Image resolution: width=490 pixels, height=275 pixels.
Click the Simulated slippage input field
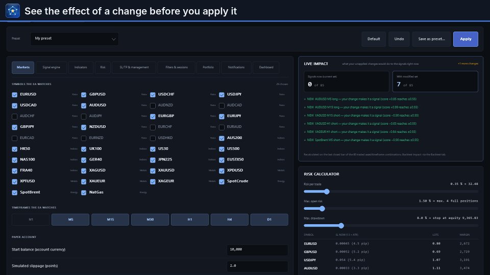(257, 266)
